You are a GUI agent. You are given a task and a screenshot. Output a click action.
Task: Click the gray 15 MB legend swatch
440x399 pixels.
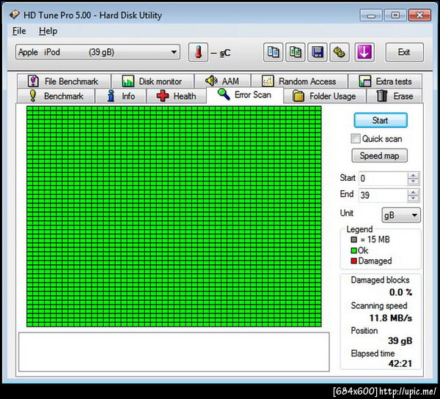click(353, 239)
